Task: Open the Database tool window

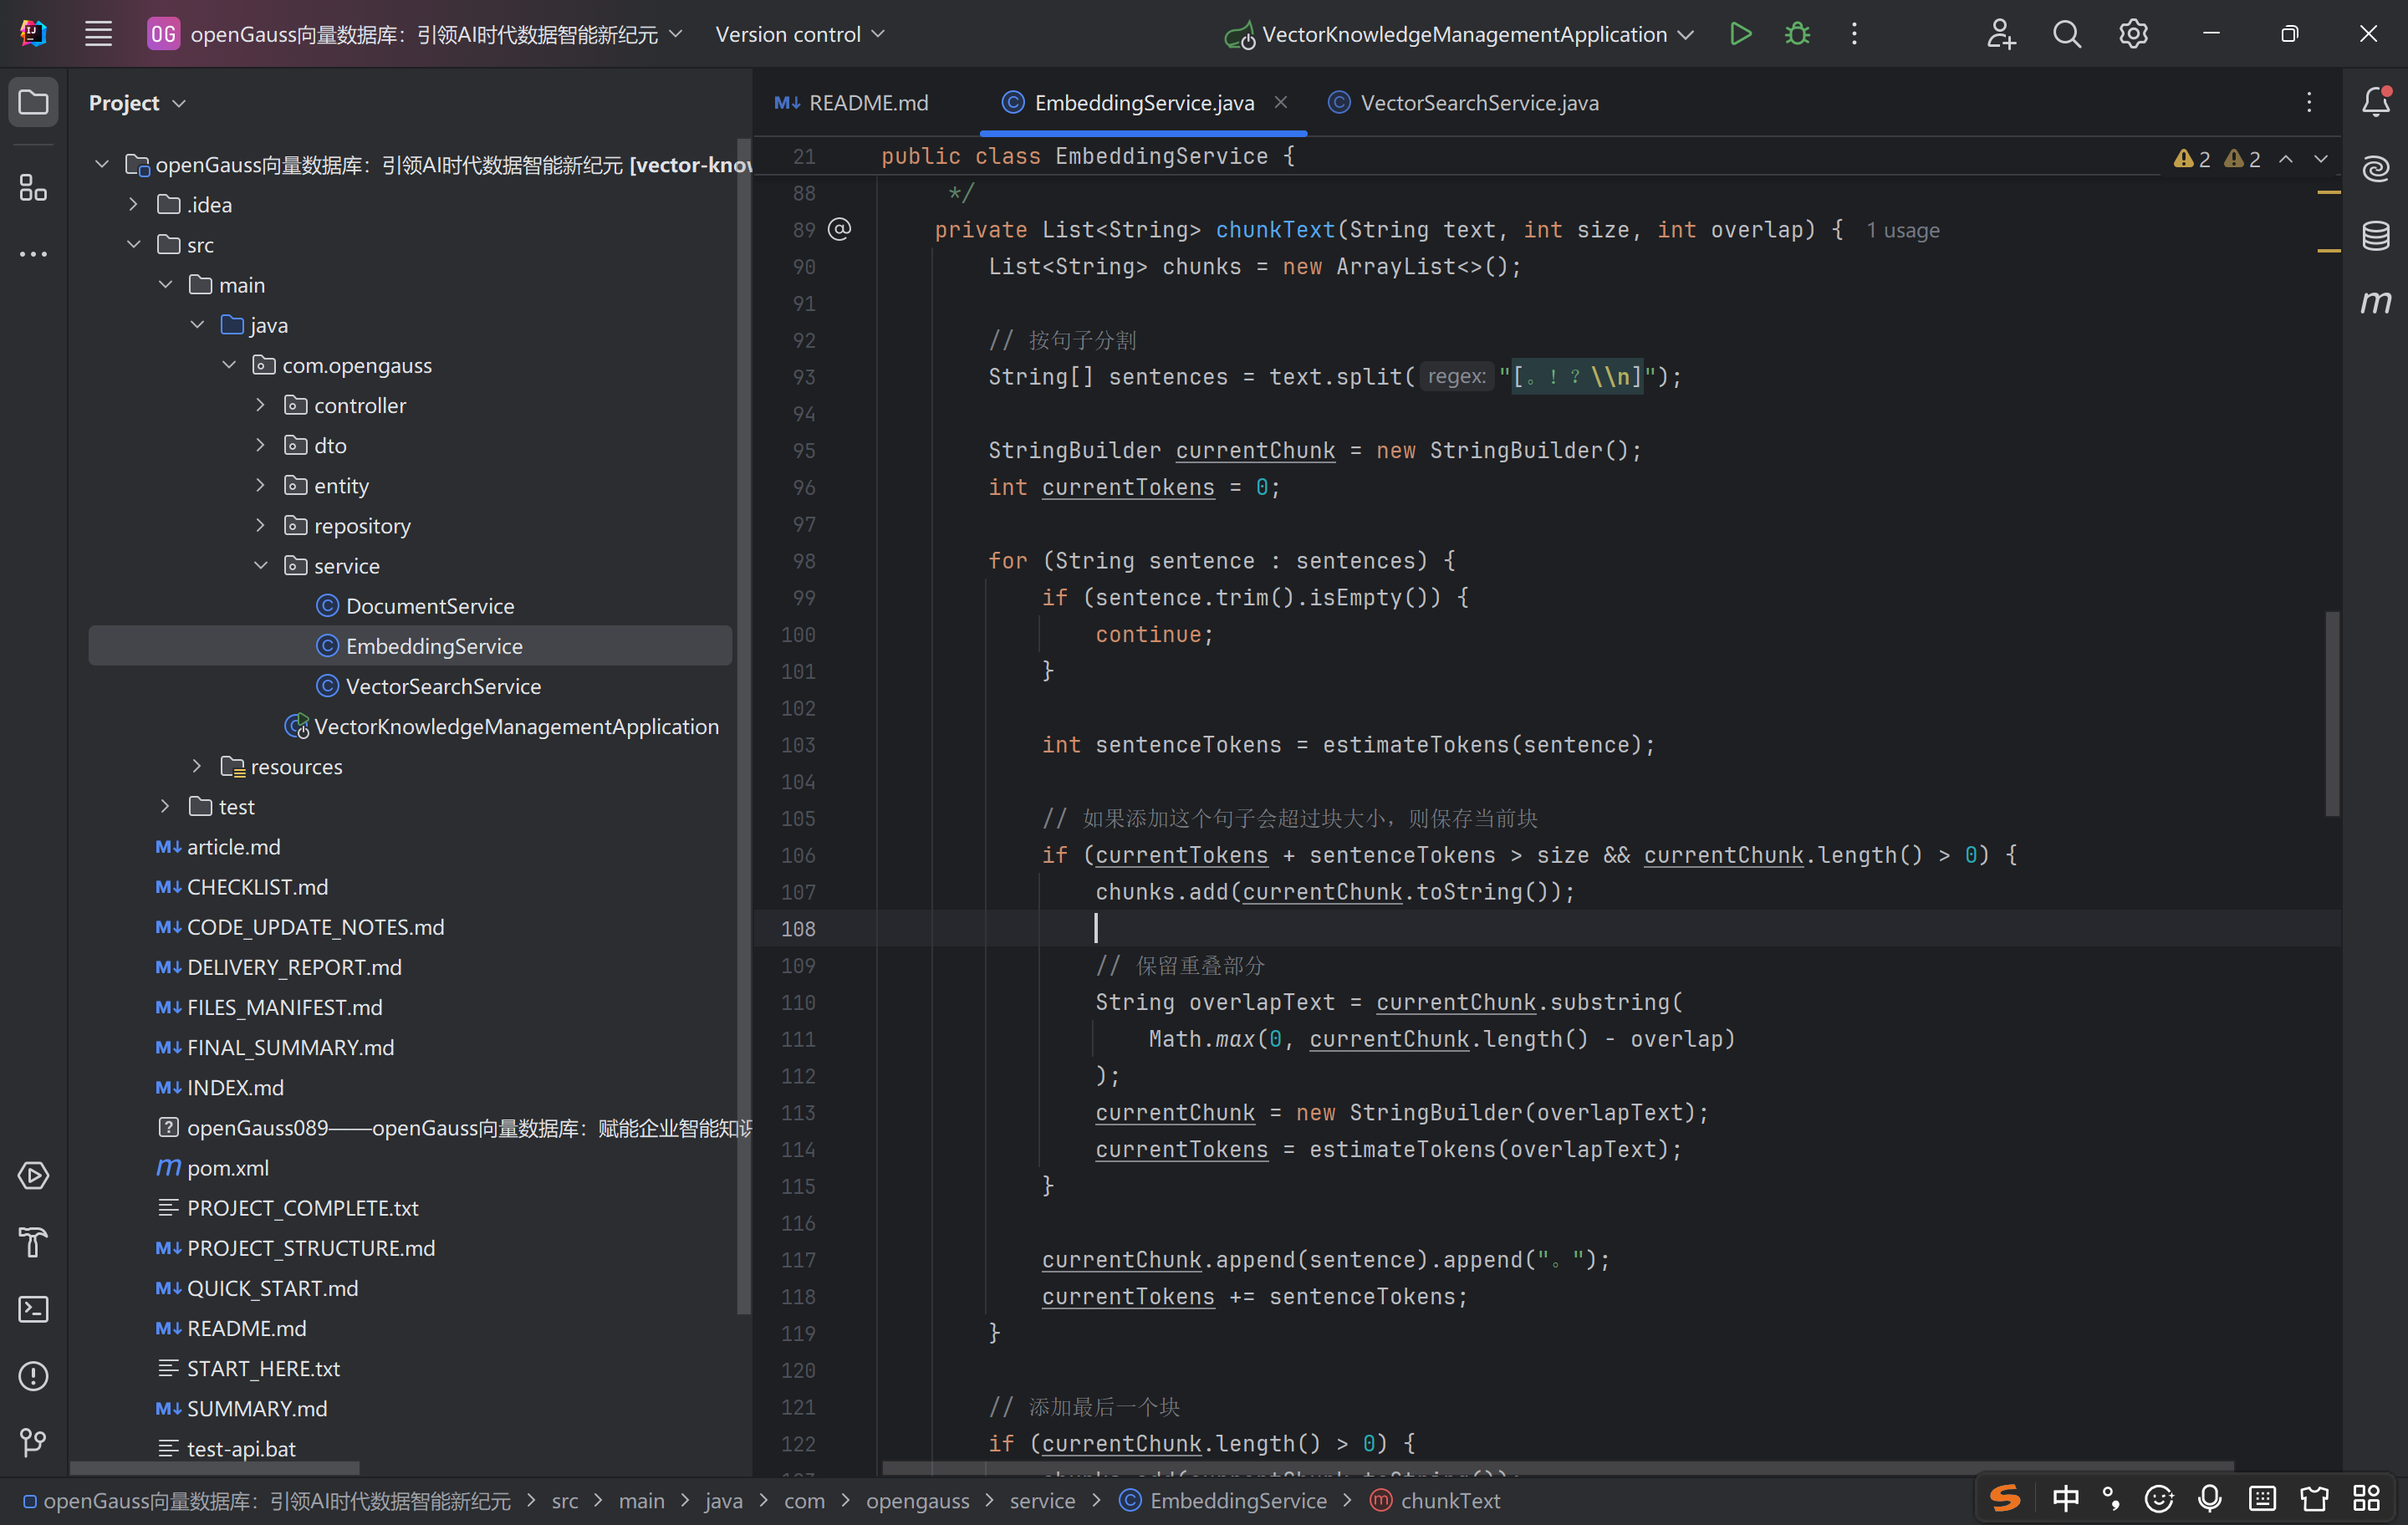Action: click(2375, 236)
